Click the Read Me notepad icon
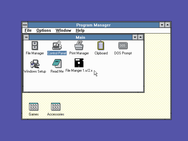The width and height of the screenshot is (188, 141). point(57,64)
